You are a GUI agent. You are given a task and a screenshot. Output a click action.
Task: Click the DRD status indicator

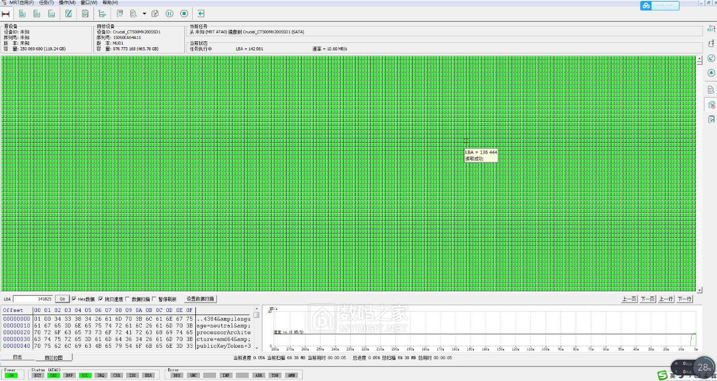[54, 375]
